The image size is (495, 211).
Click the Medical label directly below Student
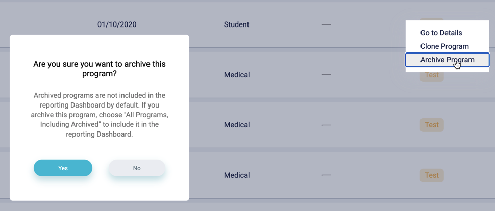point(237,75)
